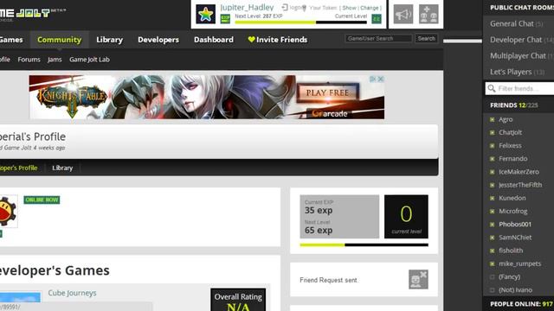
Task: Open chat with friend Phobos001
Action: 515,225
